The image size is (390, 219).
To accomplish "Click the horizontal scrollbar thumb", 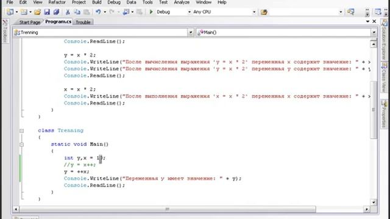I will (x=168, y=209).
